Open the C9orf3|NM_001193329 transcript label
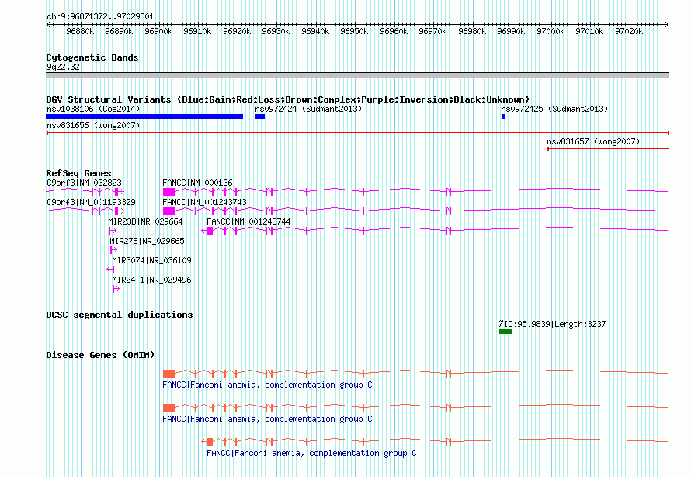This screenshot has height=477, width=691. (x=91, y=202)
